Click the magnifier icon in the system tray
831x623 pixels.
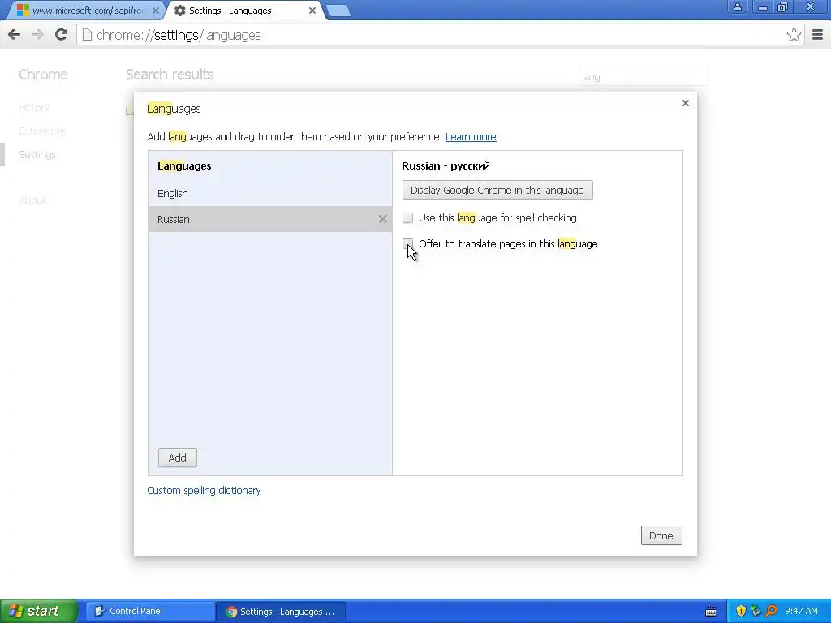tap(771, 611)
